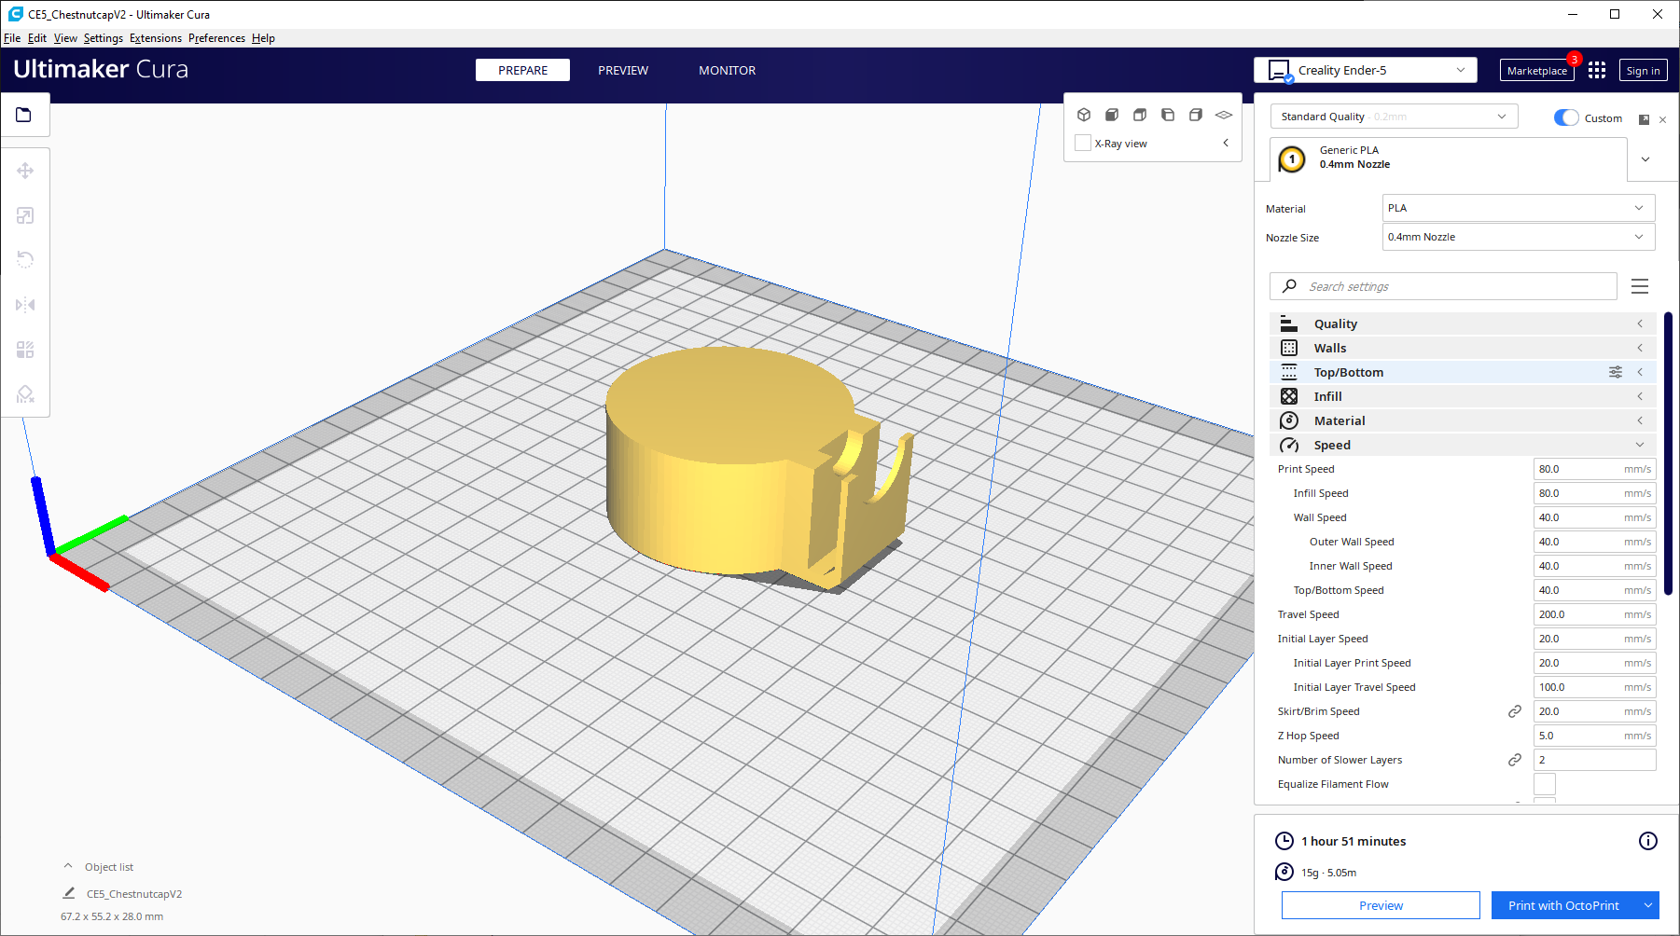The width and height of the screenshot is (1680, 936).
Task: Open the Extensions menu
Action: pos(156,38)
